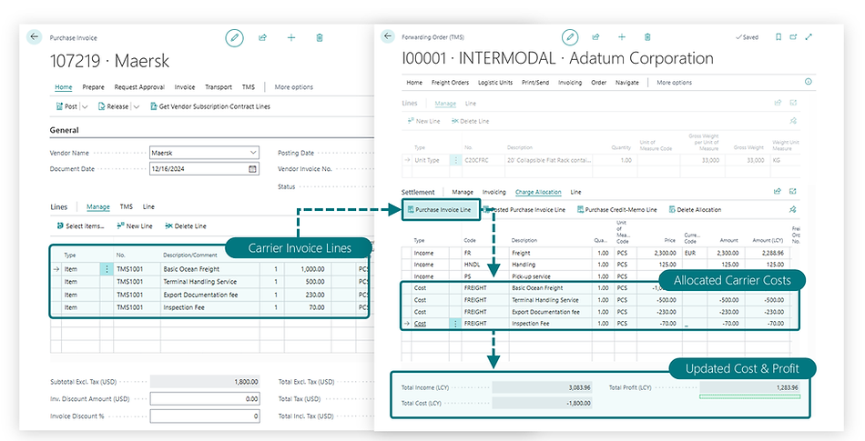Click the Document Date field showing 12/16/2024
The image size is (865, 441).
click(204, 169)
